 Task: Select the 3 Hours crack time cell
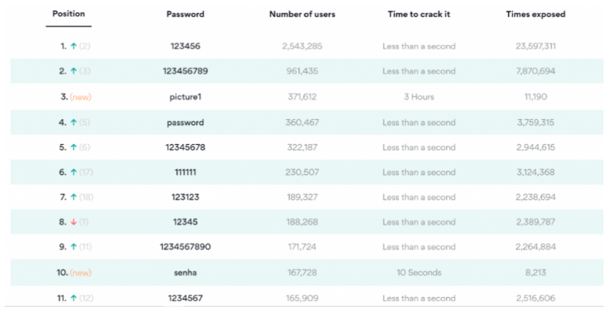tap(419, 97)
